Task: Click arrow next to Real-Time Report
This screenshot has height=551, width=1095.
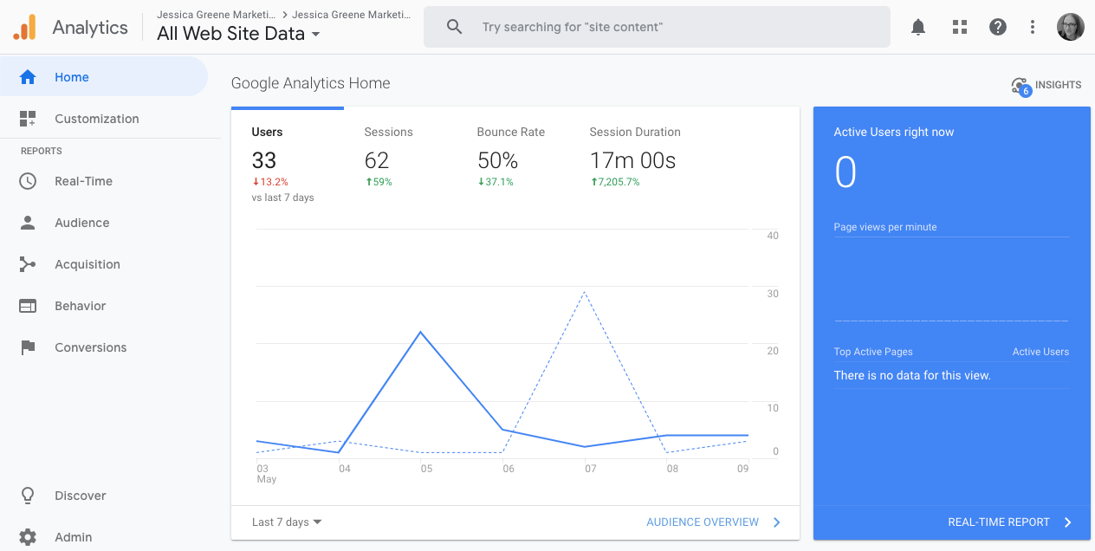Action: (x=1067, y=522)
